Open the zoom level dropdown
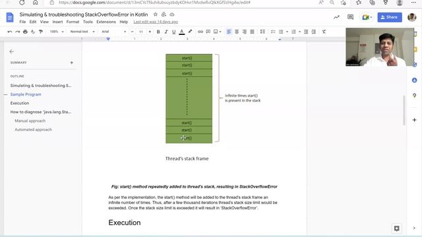This screenshot has width=422, height=237. pos(57,32)
